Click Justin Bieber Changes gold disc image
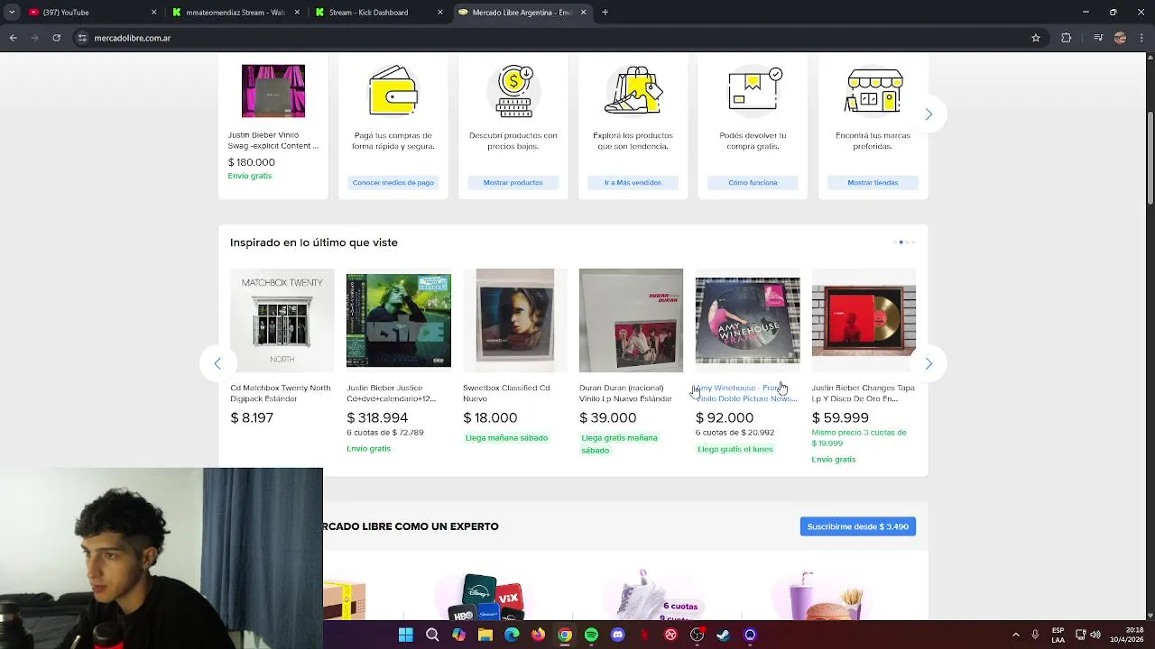Image resolution: width=1155 pixels, height=649 pixels. click(x=864, y=320)
